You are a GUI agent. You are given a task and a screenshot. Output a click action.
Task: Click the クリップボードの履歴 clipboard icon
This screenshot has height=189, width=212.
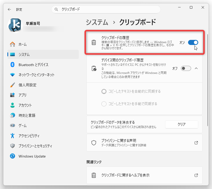tap(94, 42)
